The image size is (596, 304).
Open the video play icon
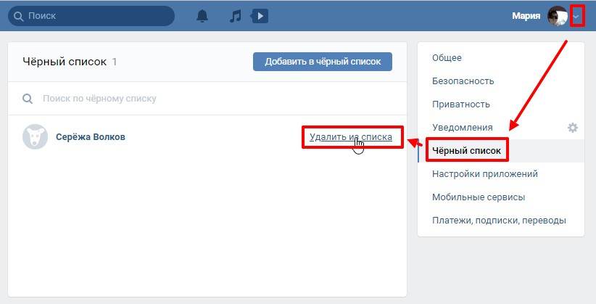pyautogui.click(x=260, y=16)
